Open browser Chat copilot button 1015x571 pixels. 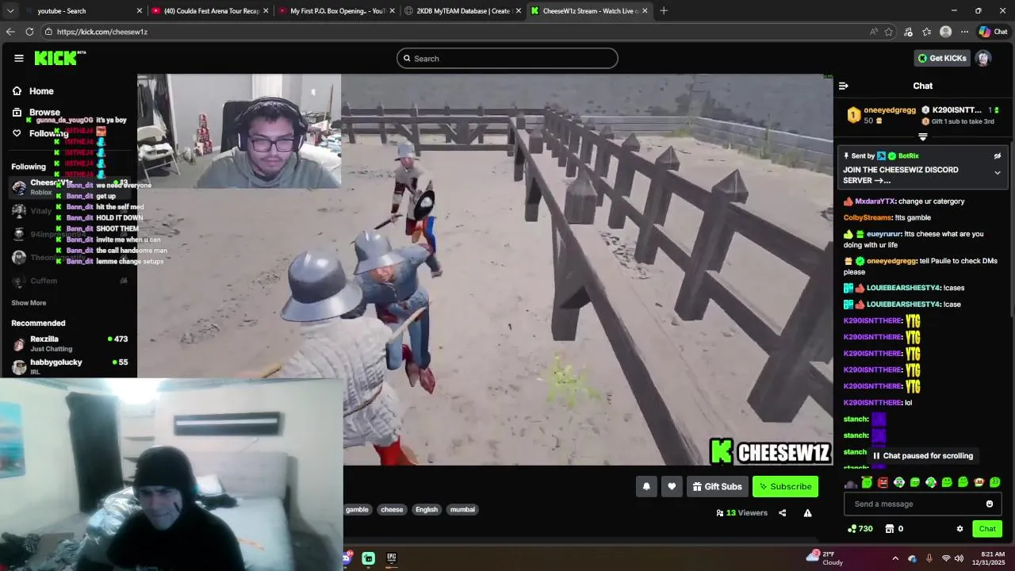pyautogui.click(x=993, y=32)
